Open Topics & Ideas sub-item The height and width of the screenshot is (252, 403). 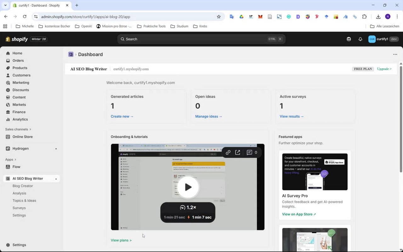[x=24, y=201]
